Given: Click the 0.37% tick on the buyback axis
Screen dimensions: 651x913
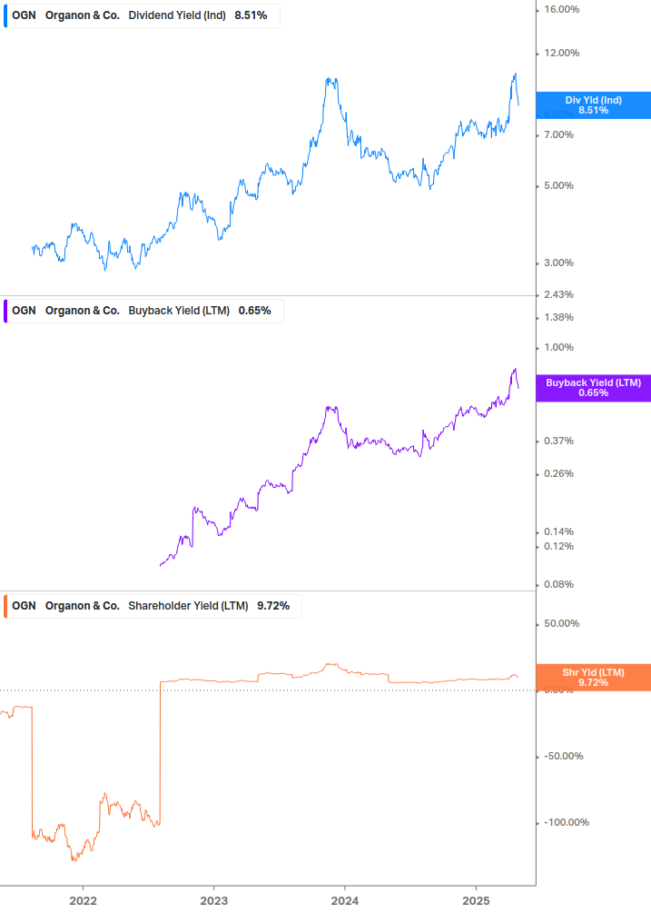Looking at the screenshot, I should click(558, 442).
